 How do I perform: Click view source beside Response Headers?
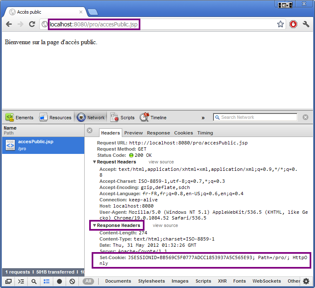[x=165, y=225]
